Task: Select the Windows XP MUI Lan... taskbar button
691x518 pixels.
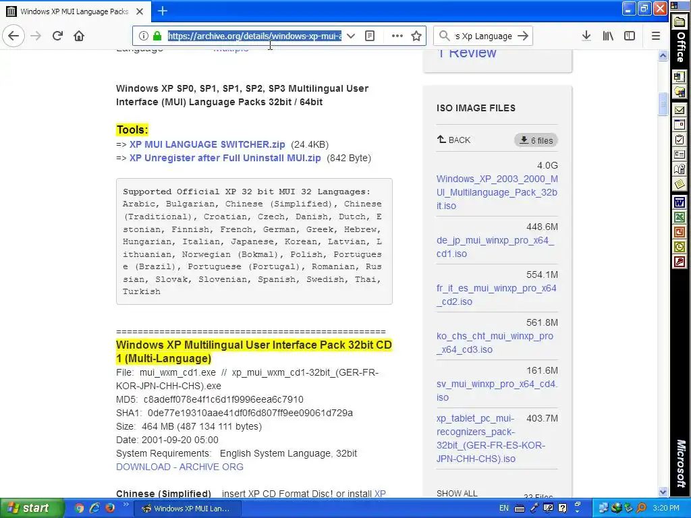Action: (x=187, y=509)
